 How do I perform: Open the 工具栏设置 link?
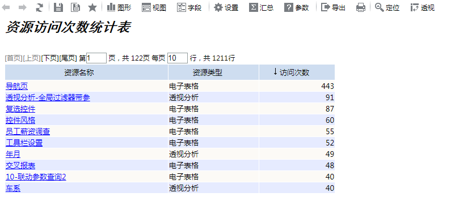24,143
